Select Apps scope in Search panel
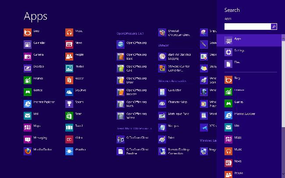Screen dimensions: 285x178 pyautogui.click(x=249, y=40)
